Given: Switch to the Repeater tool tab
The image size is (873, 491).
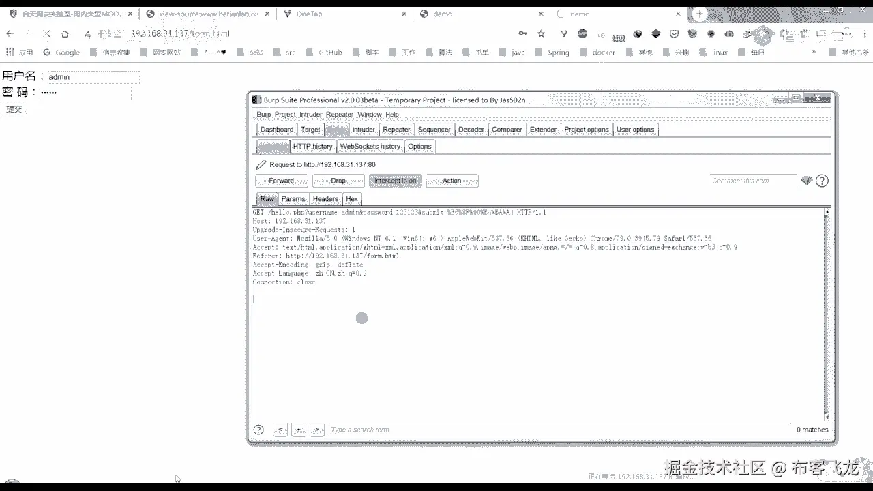Looking at the screenshot, I should pos(396,130).
